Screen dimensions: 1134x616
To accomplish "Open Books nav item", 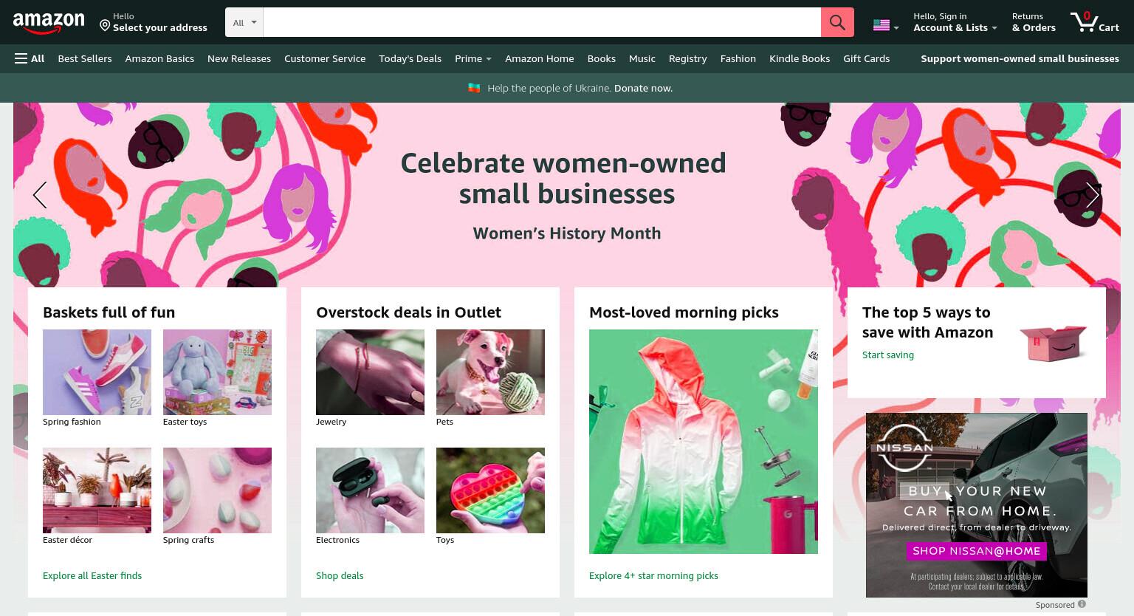I will pyautogui.click(x=601, y=58).
